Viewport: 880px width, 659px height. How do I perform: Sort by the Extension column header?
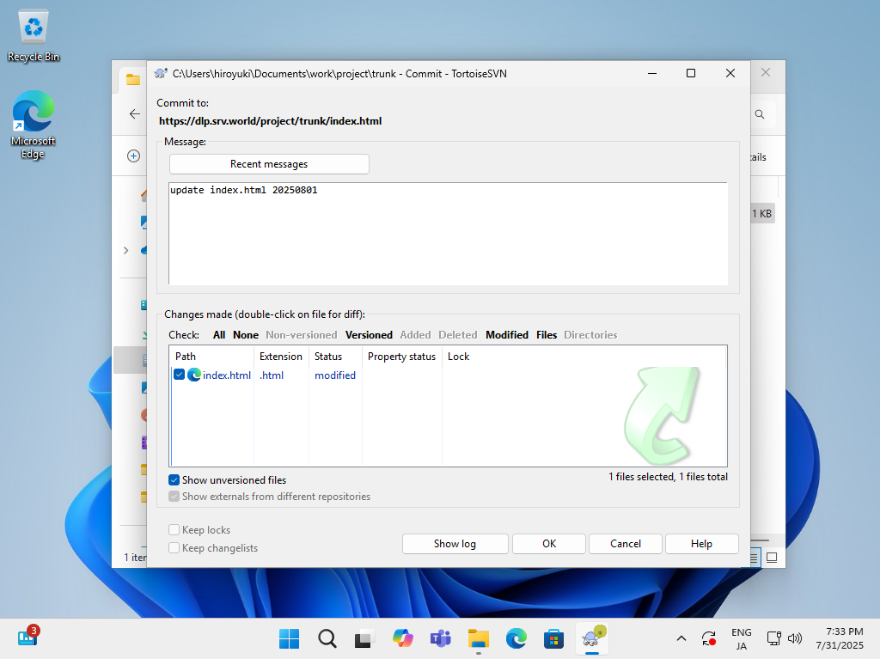[x=281, y=357]
